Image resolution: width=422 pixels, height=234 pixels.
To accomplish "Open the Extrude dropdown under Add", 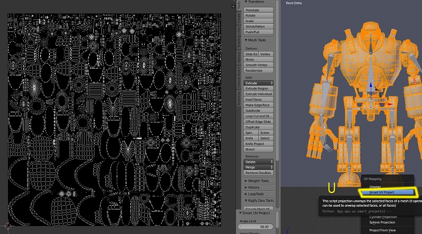I will [258, 83].
